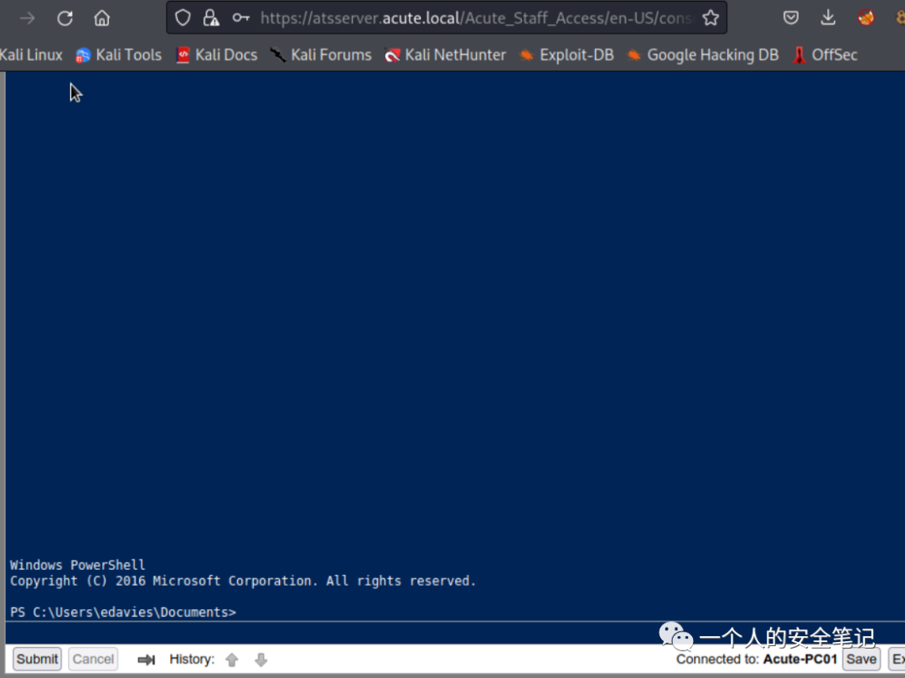The image size is (905, 678).
Task: Reload the current page
Action: point(65,18)
